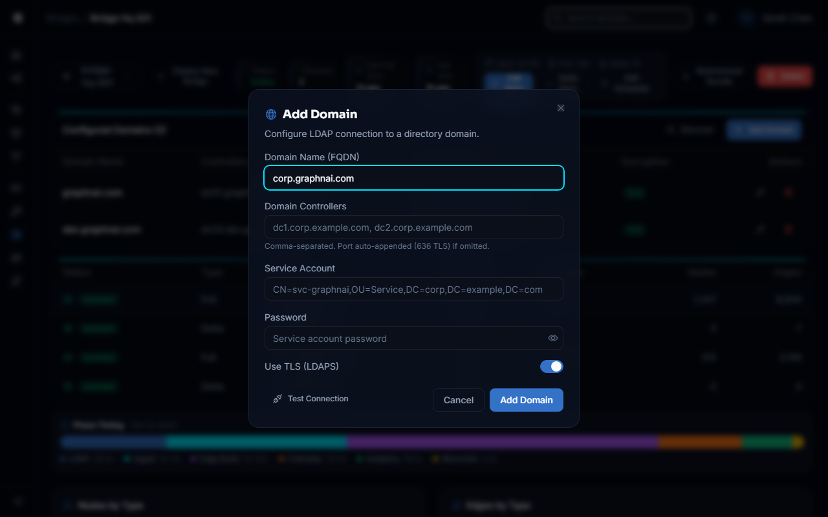Click the red Delete button in the top bar

click(784, 76)
